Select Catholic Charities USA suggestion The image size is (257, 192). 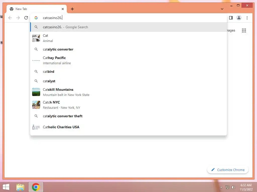(128, 127)
